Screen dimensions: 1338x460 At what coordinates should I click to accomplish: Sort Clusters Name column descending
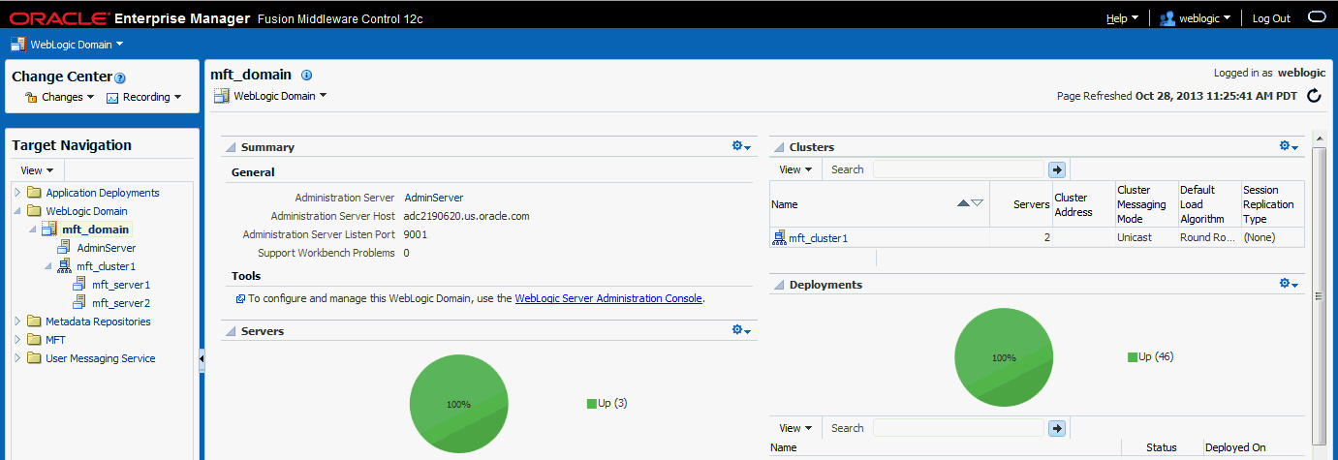[977, 203]
